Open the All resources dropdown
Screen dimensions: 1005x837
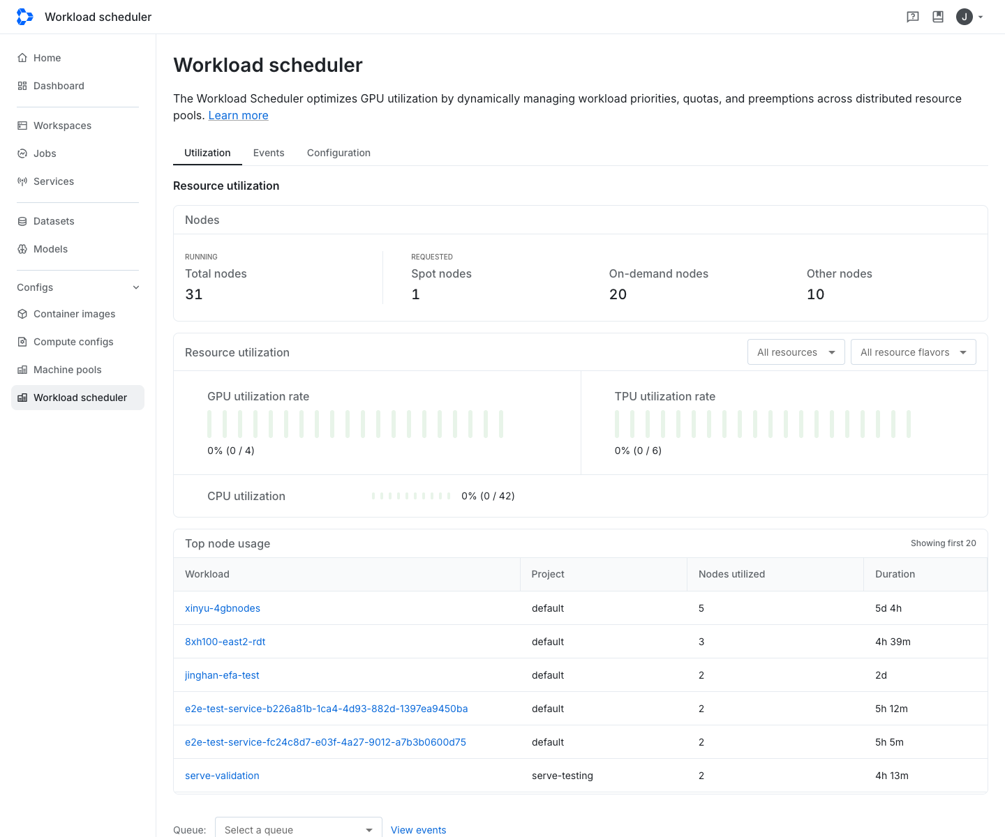point(796,352)
